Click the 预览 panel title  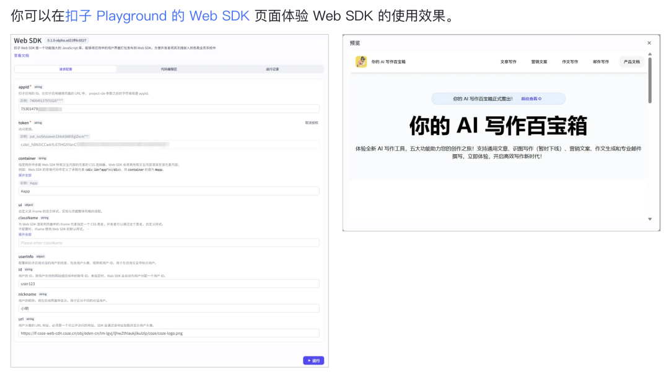point(355,43)
